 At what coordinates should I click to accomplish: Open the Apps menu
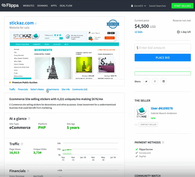point(54,6)
